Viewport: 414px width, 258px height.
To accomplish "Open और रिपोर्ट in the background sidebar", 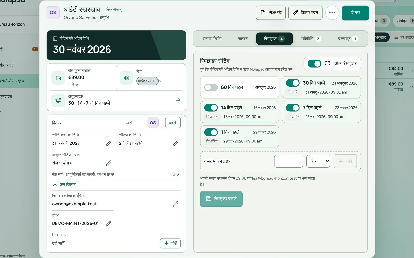I will (x=7, y=65).
